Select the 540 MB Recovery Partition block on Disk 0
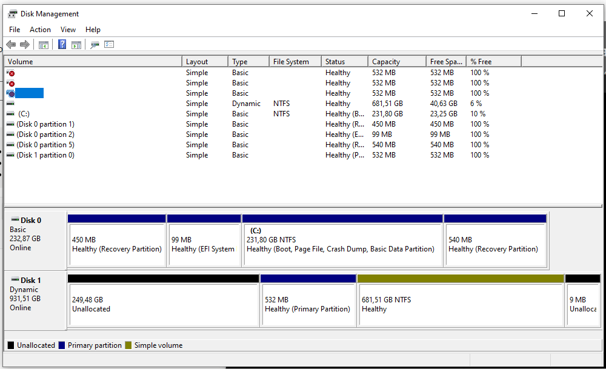This screenshot has width=606, height=369. (496, 241)
